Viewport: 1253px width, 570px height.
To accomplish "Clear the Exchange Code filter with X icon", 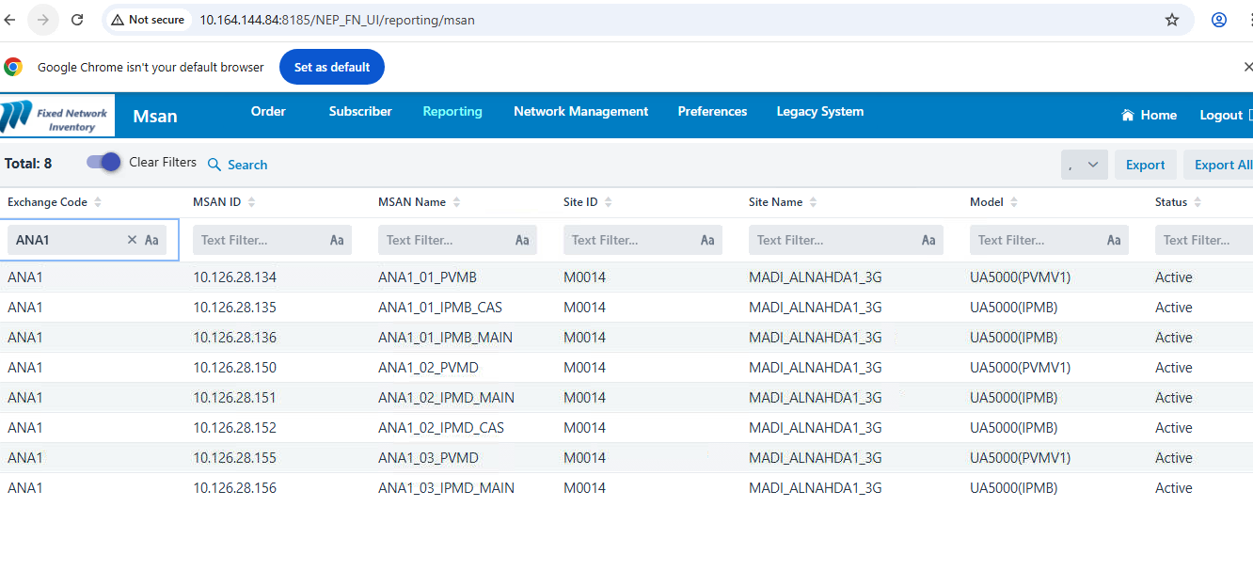I will pos(132,240).
